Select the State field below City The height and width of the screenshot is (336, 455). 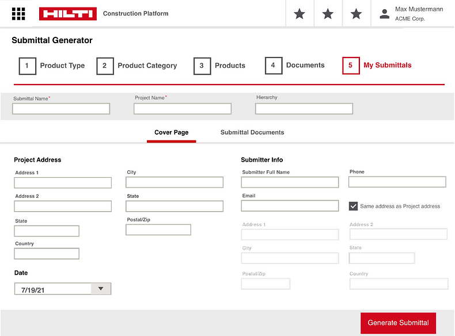[175, 206]
